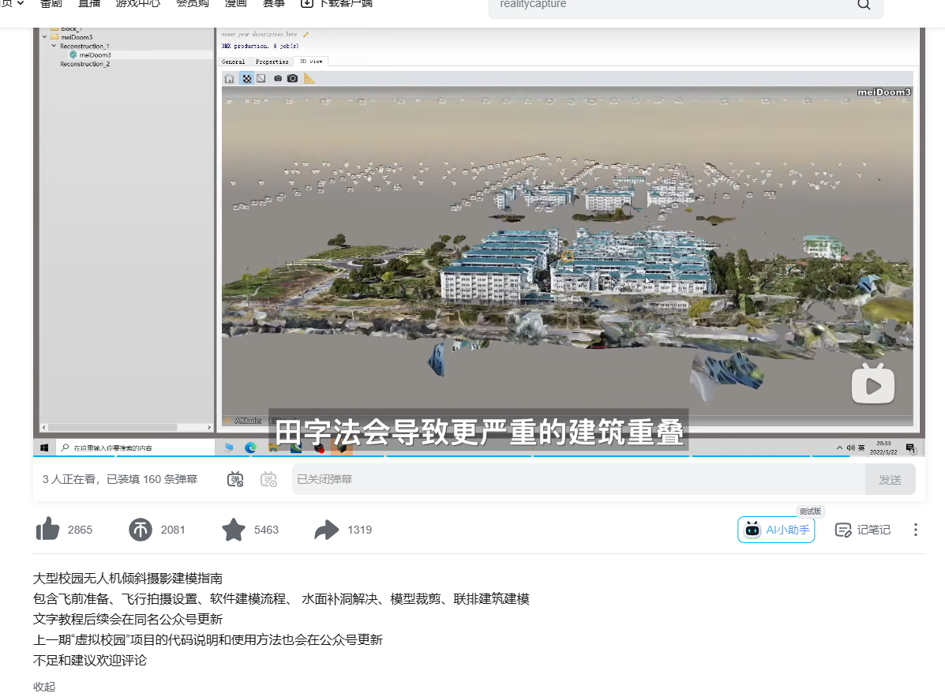
Task: Collapse the meiDoom3 folder tree arrow
Action: pyautogui.click(x=44, y=37)
